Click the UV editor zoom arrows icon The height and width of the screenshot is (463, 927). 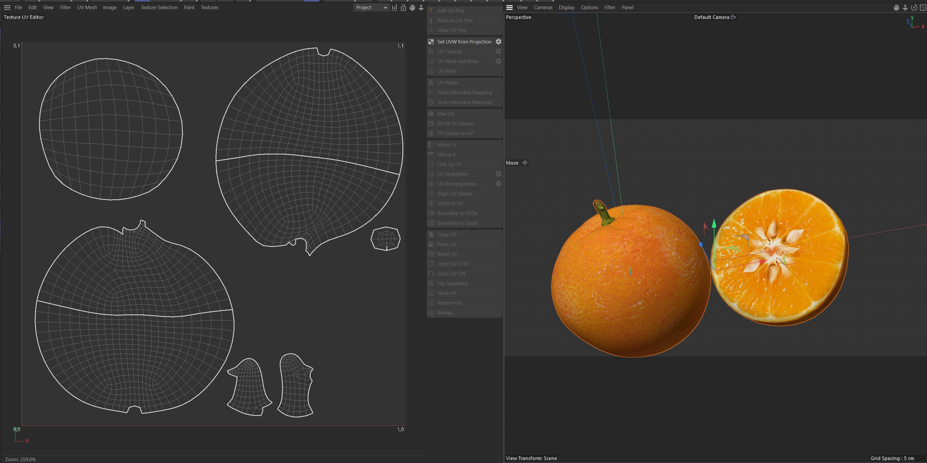click(x=421, y=8)
